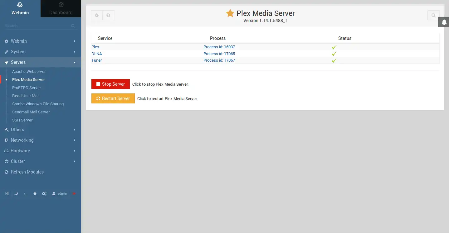Click the DLNA service link
Image resolution: width=449 pixels, height=233 pixels.
(97, 54)
